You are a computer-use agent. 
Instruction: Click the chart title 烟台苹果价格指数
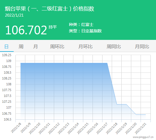pos(49,8)
